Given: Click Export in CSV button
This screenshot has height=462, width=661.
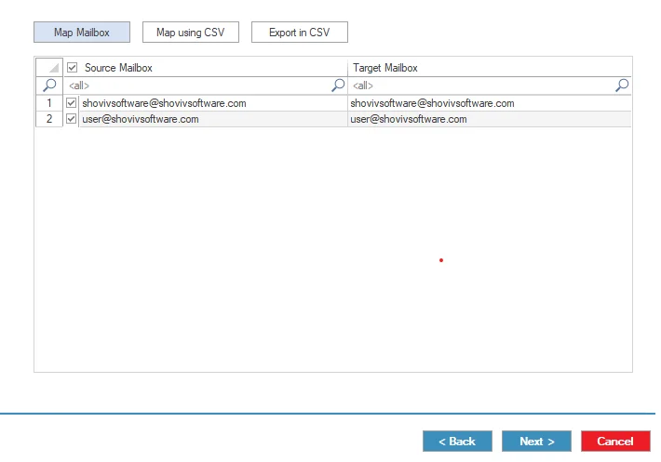Looking at the screenshot, I should pyautogui.click(x=299, y=33).
